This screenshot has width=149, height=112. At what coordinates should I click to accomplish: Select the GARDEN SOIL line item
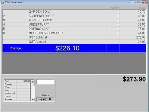pyautogui.click(x=74, y=12)
